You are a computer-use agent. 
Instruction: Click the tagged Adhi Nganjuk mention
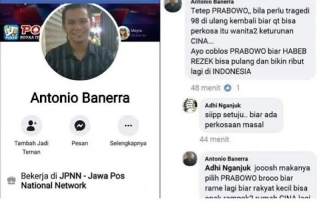click(x=228, y=168)
